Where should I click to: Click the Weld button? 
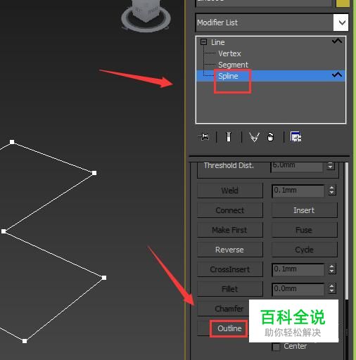[x=230, y=191]
